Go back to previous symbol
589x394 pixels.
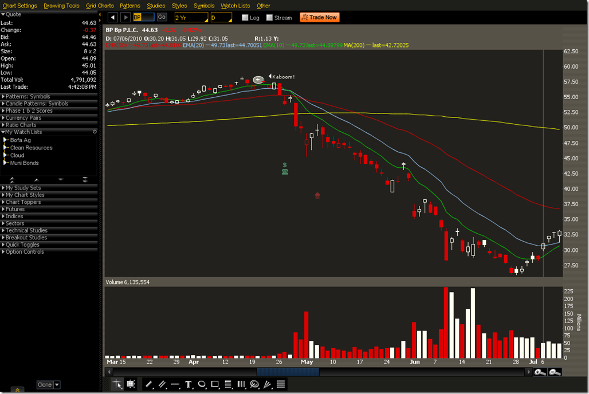coord(113,17)
